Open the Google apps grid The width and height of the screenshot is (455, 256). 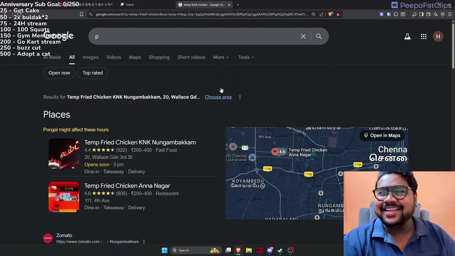click(x=423, y=36)
